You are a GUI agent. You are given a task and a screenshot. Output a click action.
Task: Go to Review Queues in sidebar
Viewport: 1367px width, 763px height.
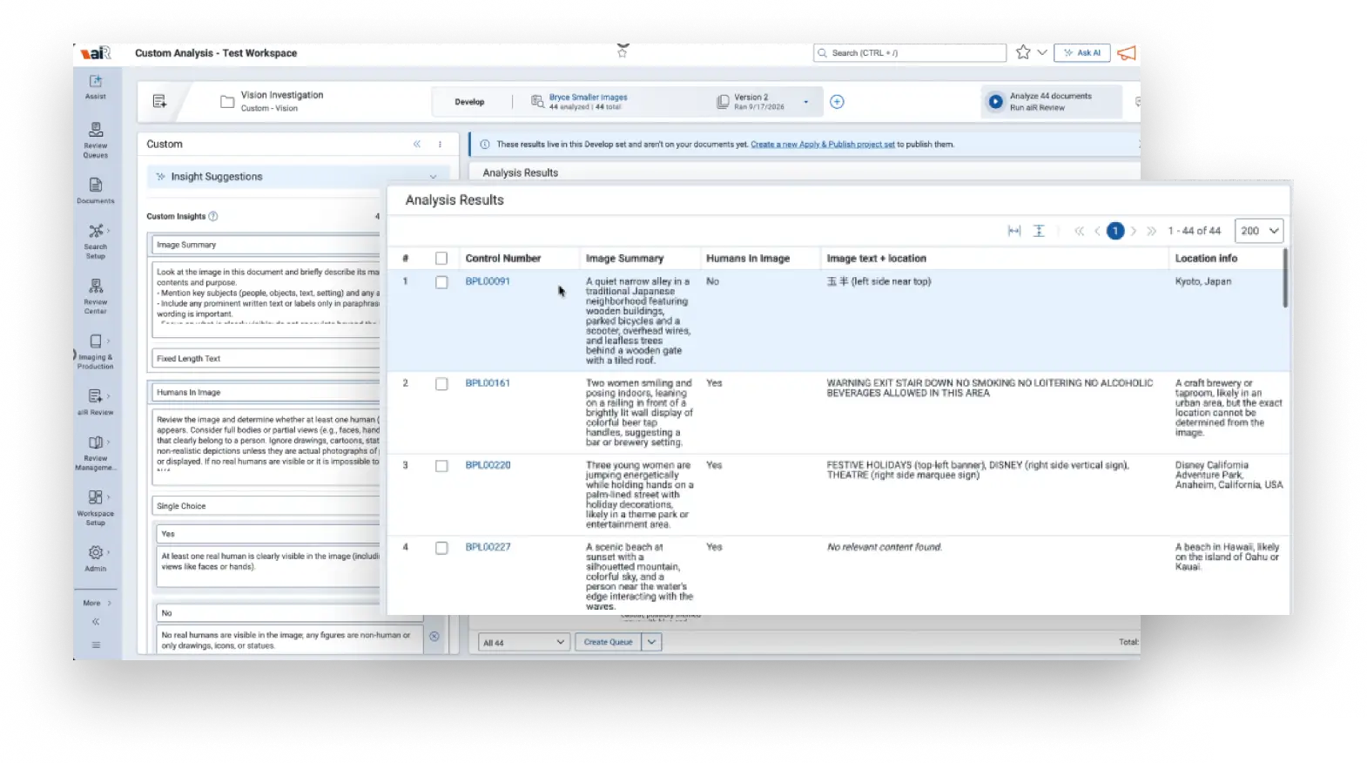96,139
